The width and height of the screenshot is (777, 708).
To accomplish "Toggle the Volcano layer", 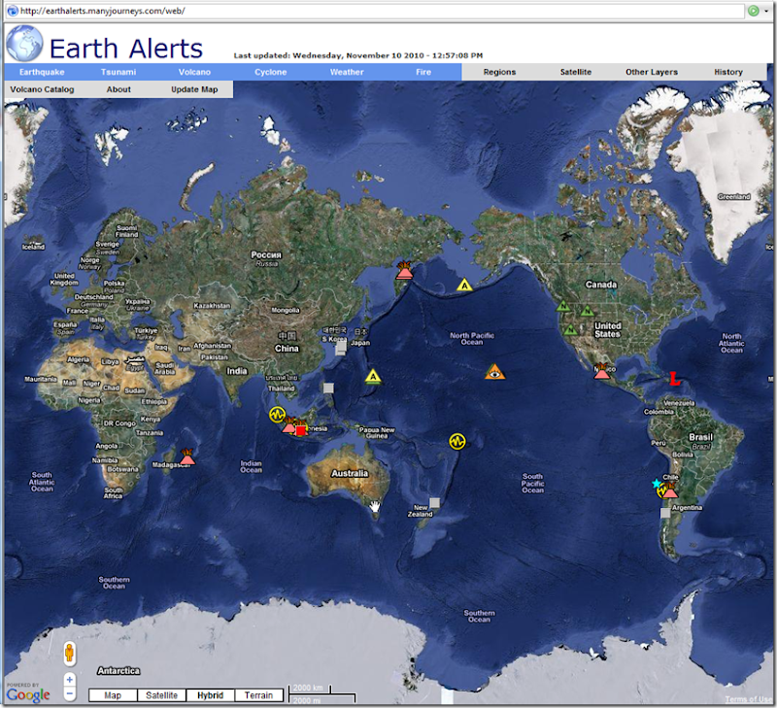I will 195,72.
